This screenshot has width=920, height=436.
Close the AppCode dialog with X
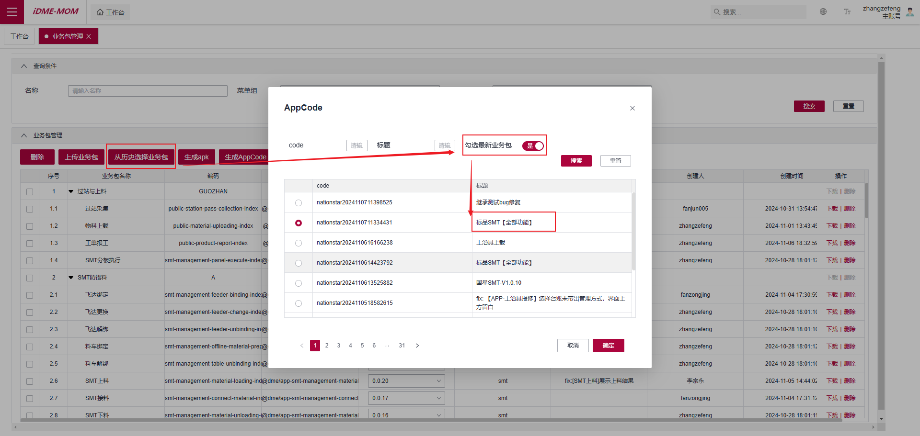tap(632, 108)
